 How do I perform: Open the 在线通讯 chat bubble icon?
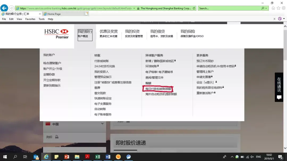(279, 98)
